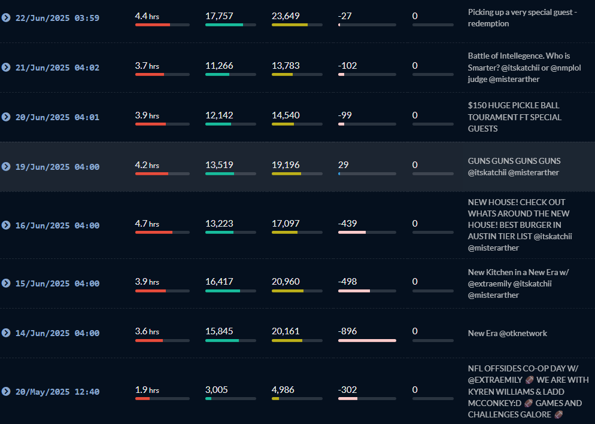Click the 3.6 hrs duration value

[x=147, y=331]
